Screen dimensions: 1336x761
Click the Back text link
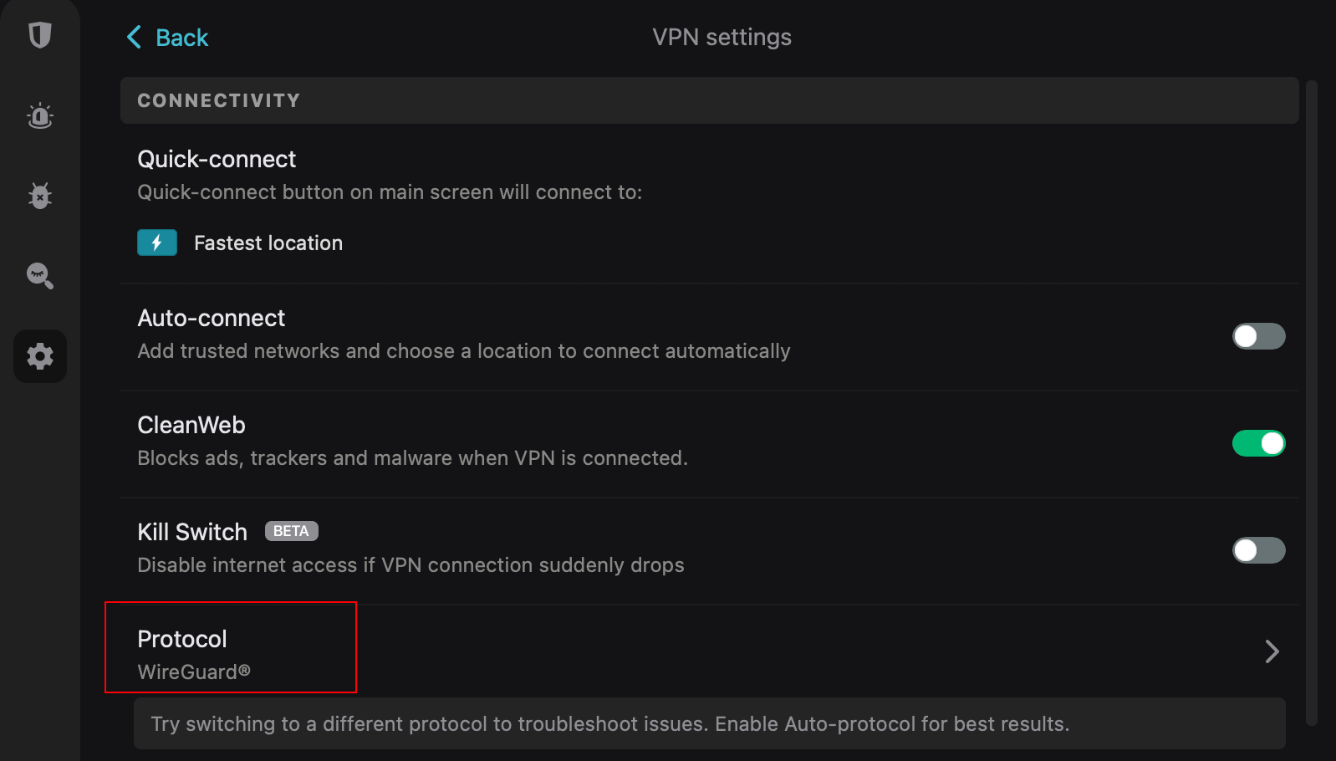(x=182, y=38)
